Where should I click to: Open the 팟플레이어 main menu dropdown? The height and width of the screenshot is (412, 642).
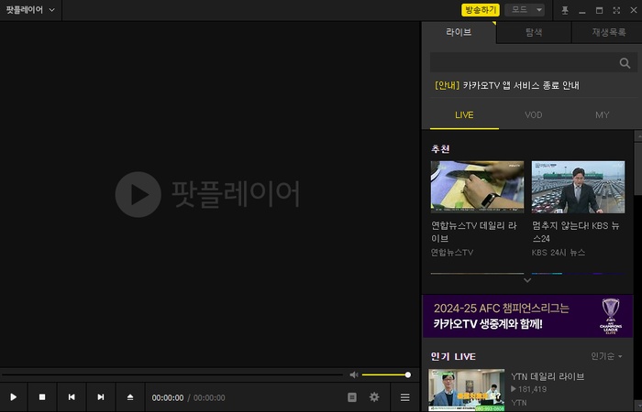click(x=30, y=10)
